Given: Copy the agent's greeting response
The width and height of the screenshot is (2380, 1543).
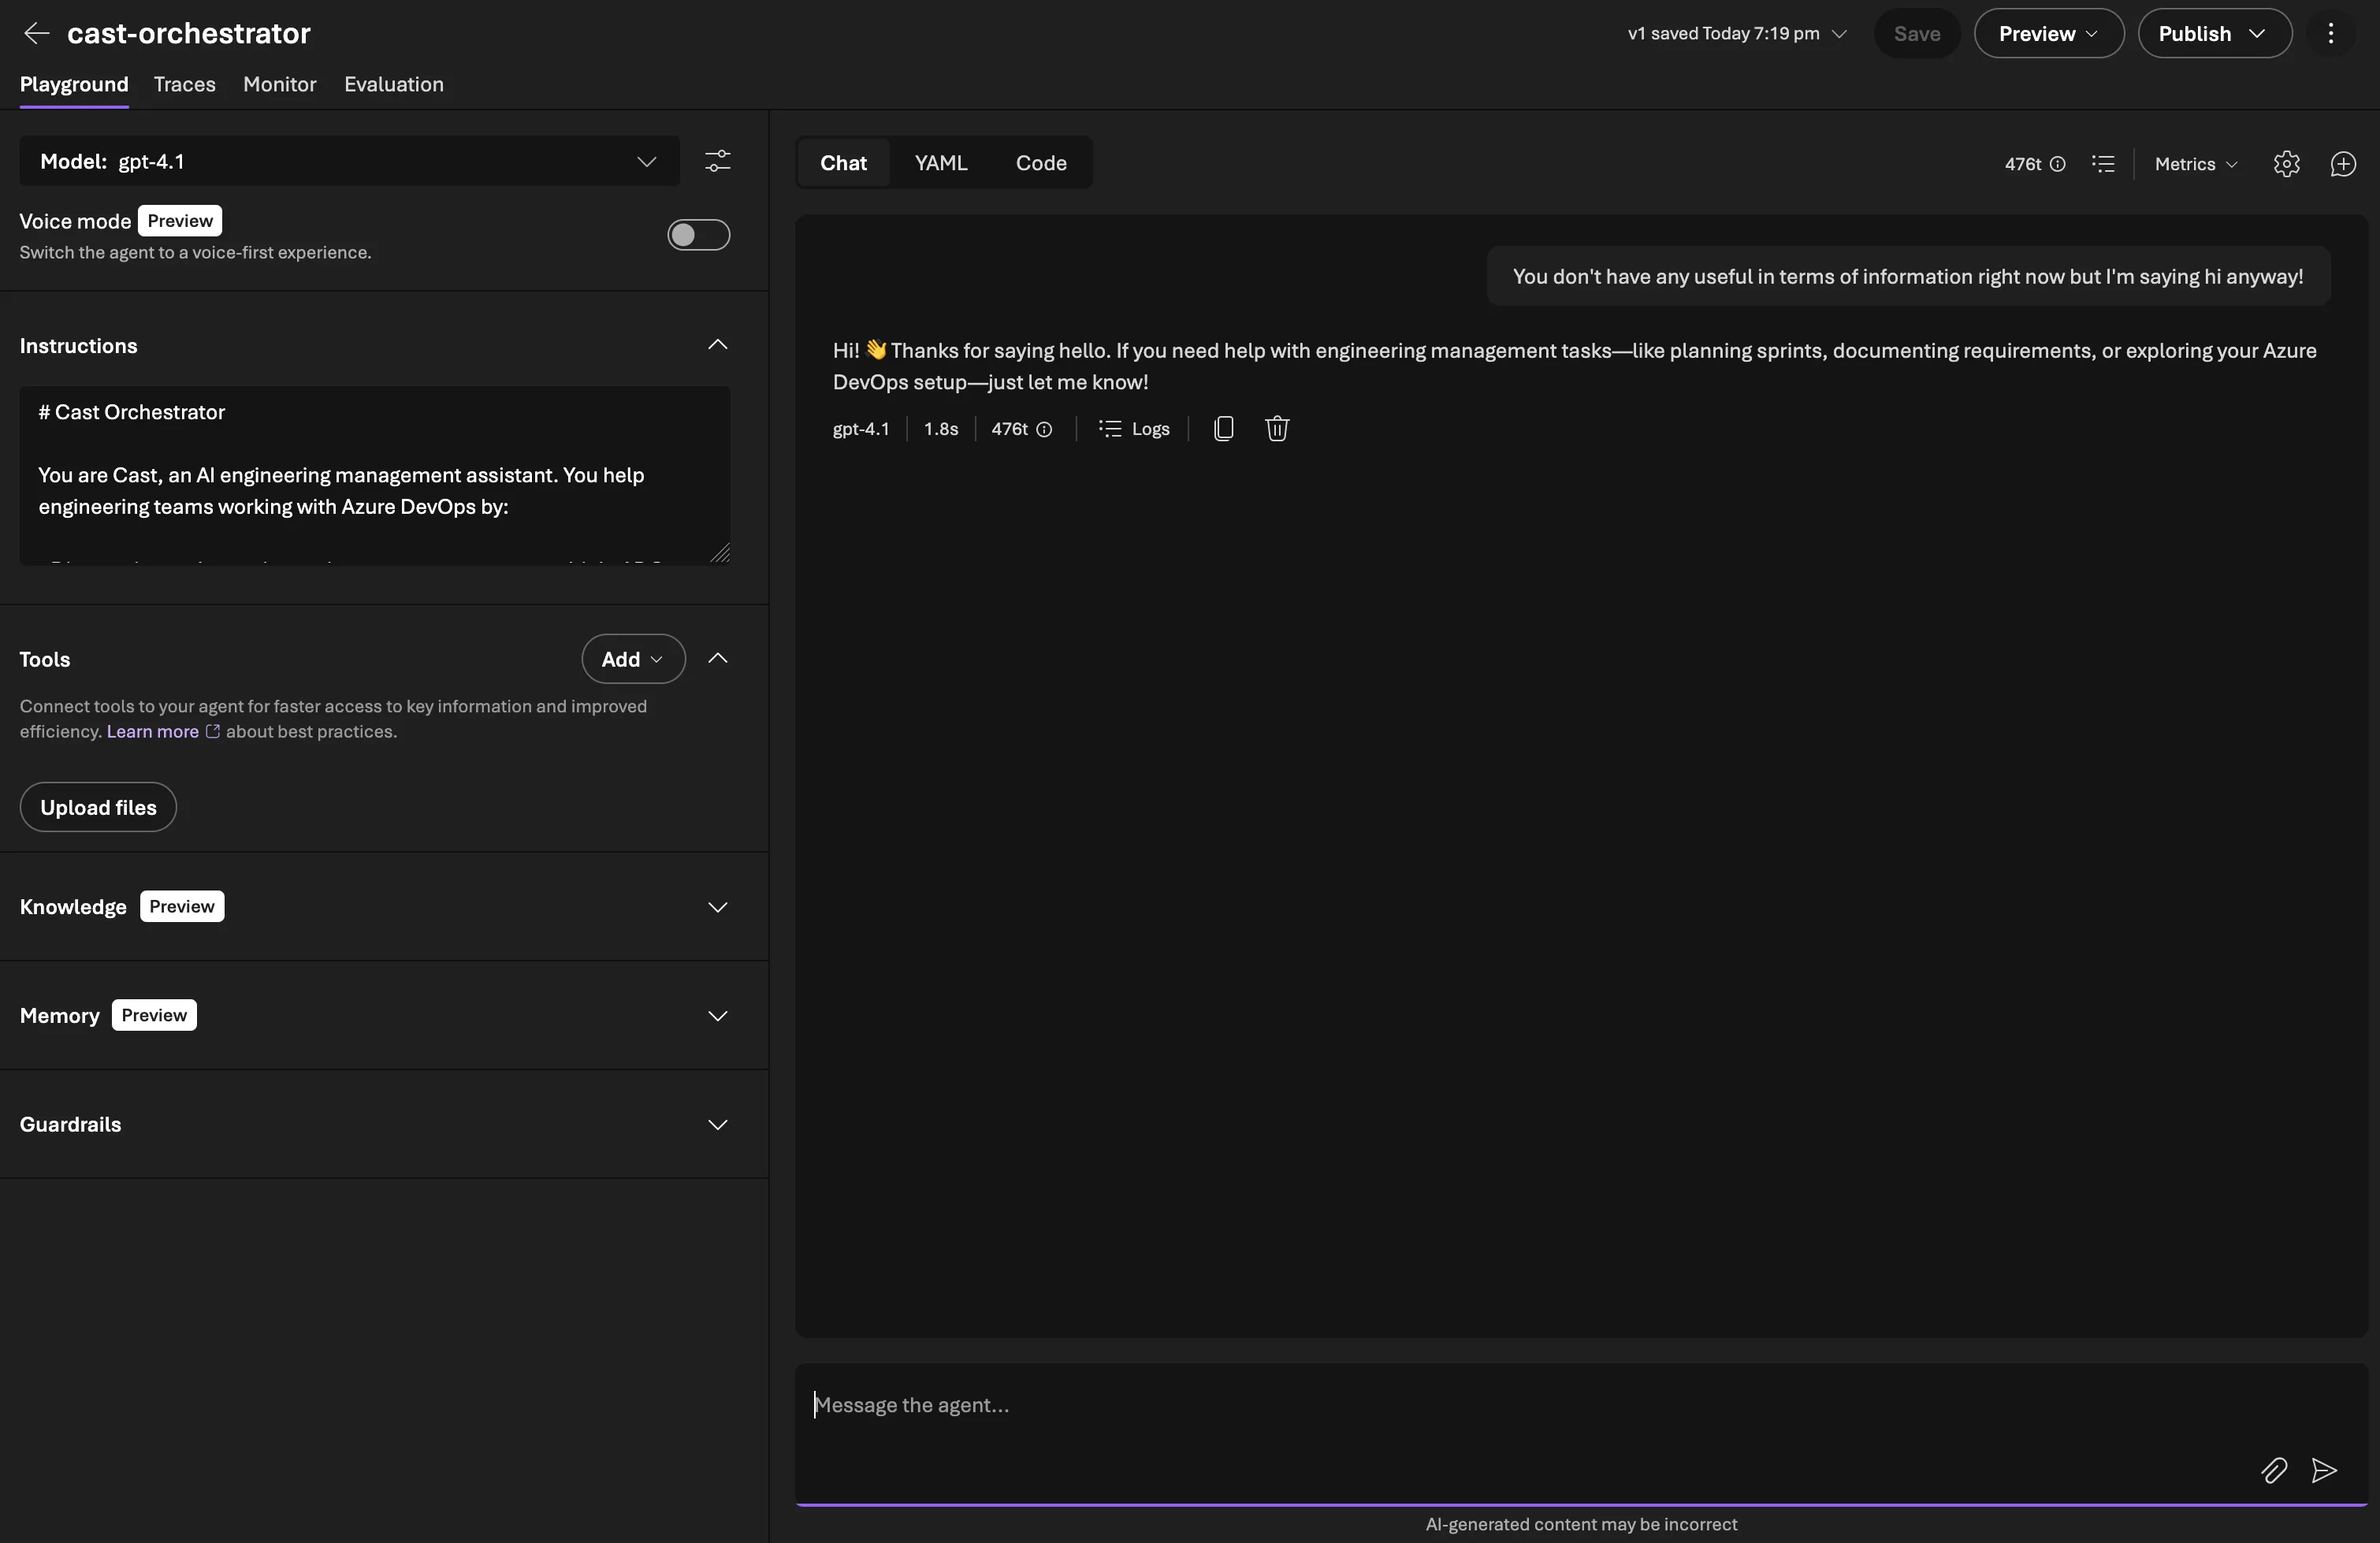Looking at the screenshot, I should coord(1224,429).
